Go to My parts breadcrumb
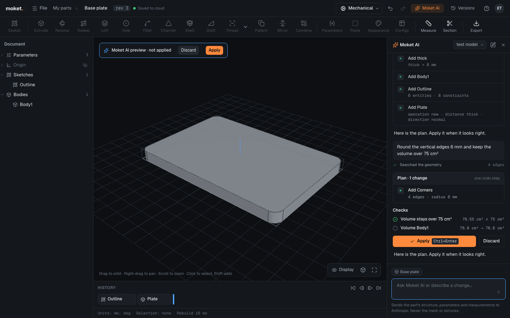Image resolution: width=510 pixels, height=318 pixels. pos(62,8)
